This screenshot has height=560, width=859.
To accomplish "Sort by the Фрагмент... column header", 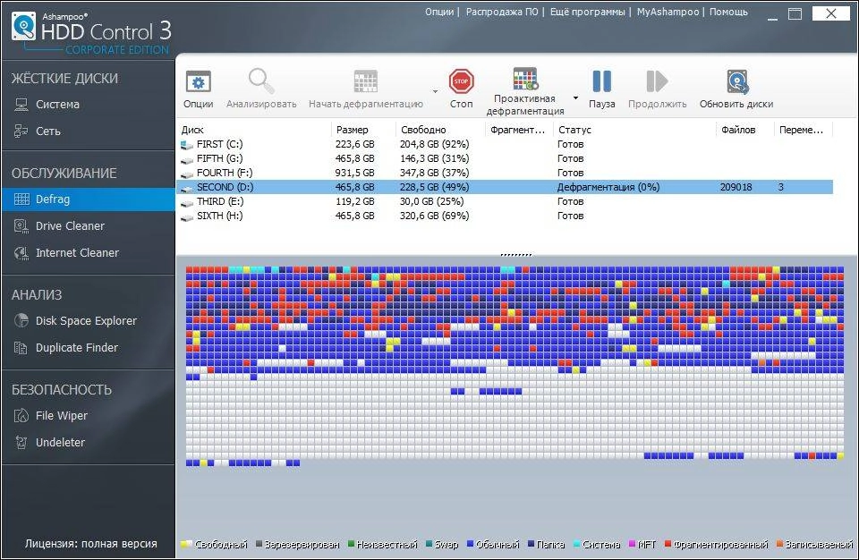I will pyautogui.click(x=519, y=130).
